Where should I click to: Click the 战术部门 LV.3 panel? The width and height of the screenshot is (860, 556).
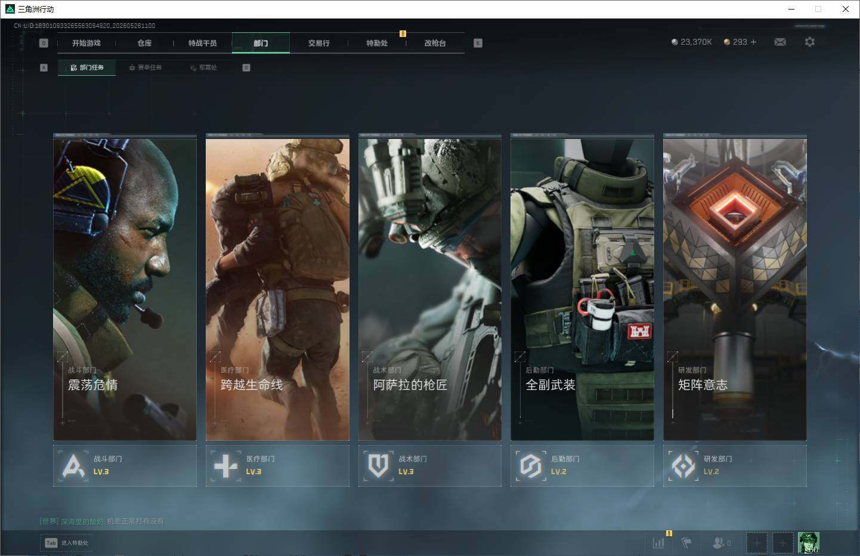pos(429,466)
